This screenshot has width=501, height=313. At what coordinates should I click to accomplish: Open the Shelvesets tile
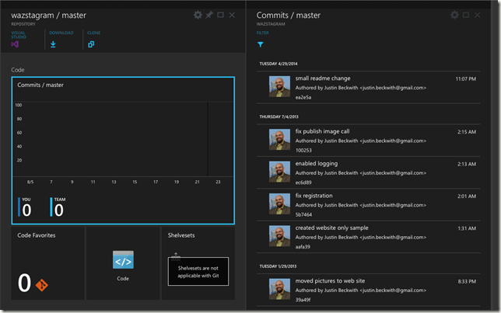pyautogui.click(x=198, y=263)
